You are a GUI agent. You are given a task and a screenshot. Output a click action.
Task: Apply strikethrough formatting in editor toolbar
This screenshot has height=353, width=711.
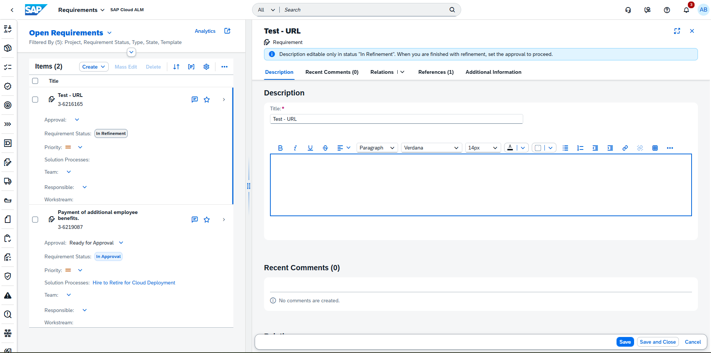[325, 148]
